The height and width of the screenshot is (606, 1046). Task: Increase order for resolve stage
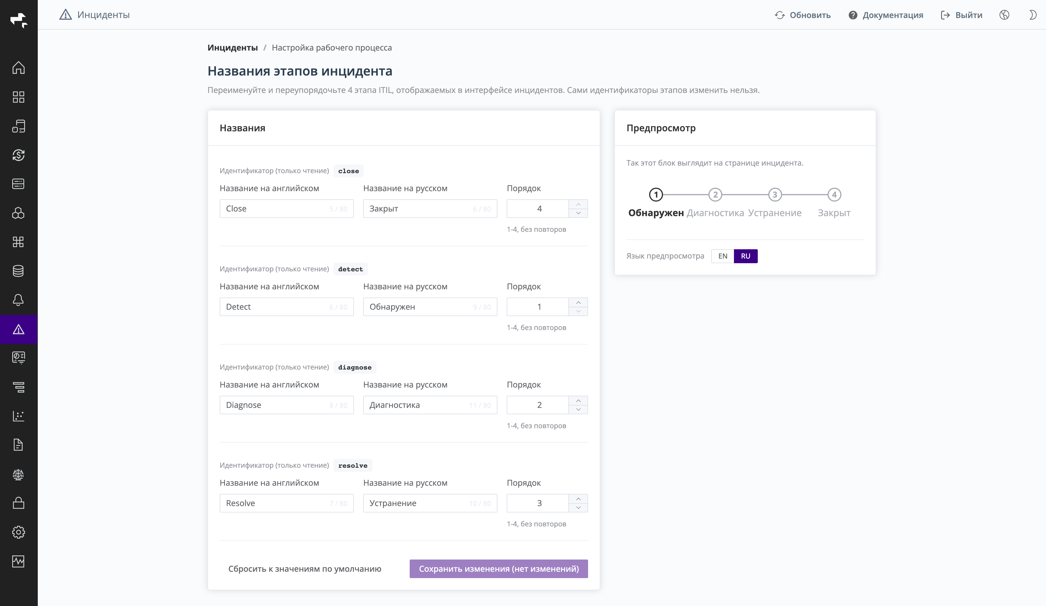(578, 499)
